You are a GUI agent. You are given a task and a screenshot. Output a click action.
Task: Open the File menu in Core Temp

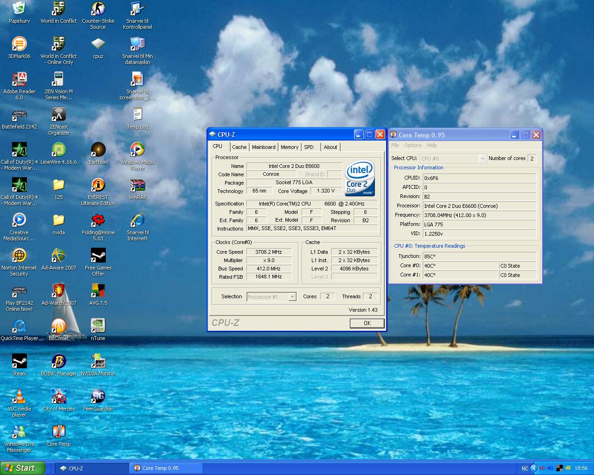395,145
